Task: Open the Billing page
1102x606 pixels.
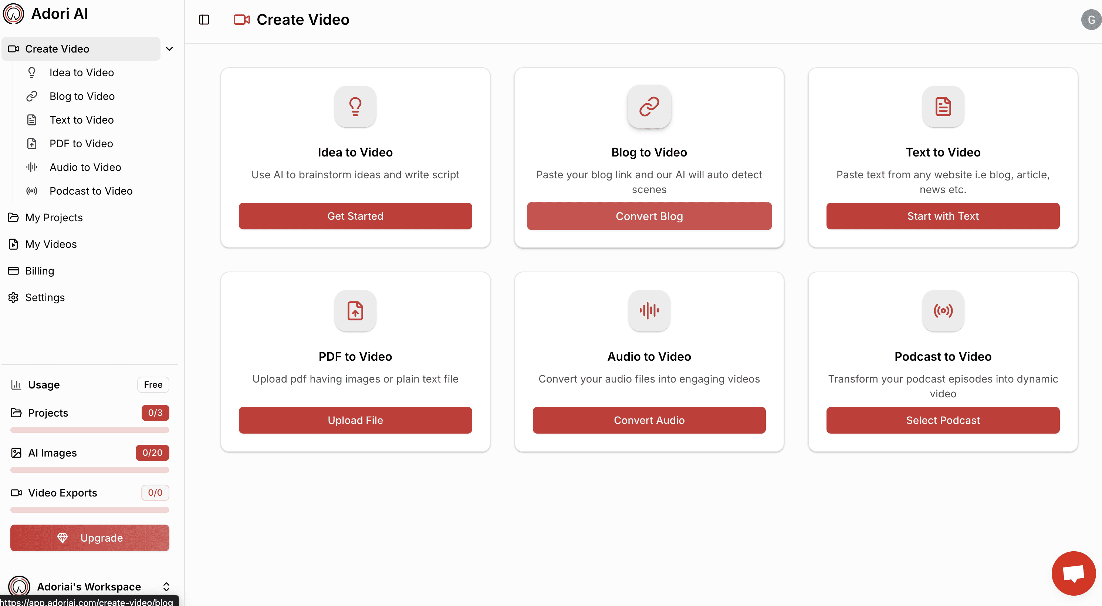Action: click(39, 271)
